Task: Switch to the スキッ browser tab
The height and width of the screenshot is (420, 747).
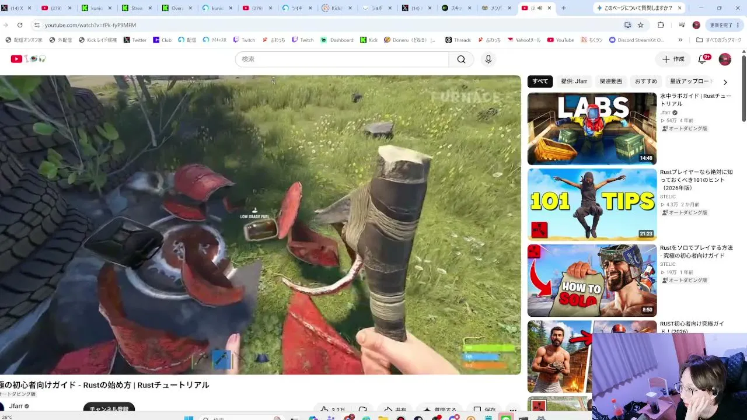Action: [457, 8]
